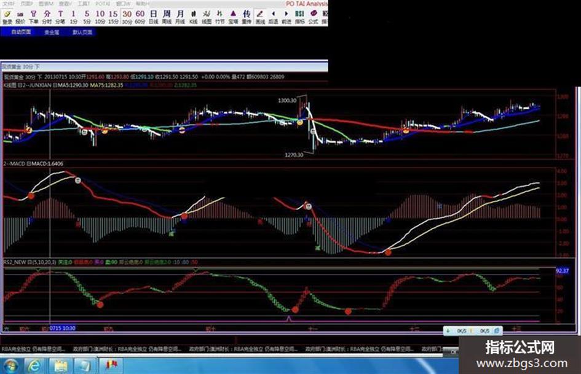This screenshot has width=581, height=374.
Task: Switch to the 自动页面 page tab
Action: pos(21,32)
